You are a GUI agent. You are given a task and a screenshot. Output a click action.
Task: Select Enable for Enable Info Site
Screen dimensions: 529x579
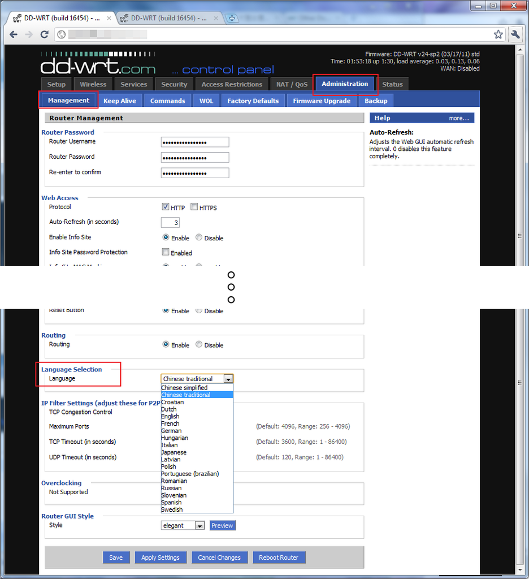(166, 237)
